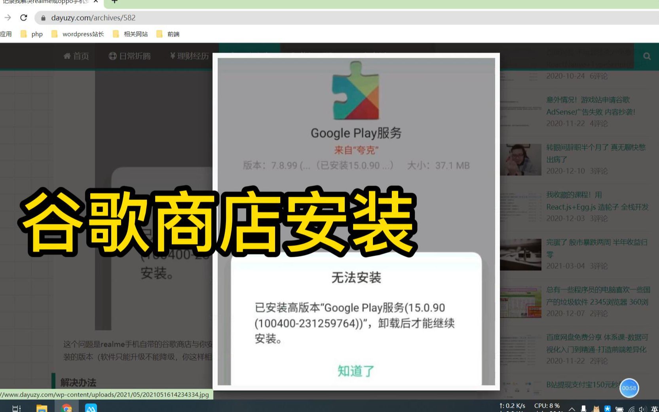This screenshot has width=659, height=412.
Task: Open the 应用 apps shortcut in the bookmarks bar
Action: coord(6,34)
